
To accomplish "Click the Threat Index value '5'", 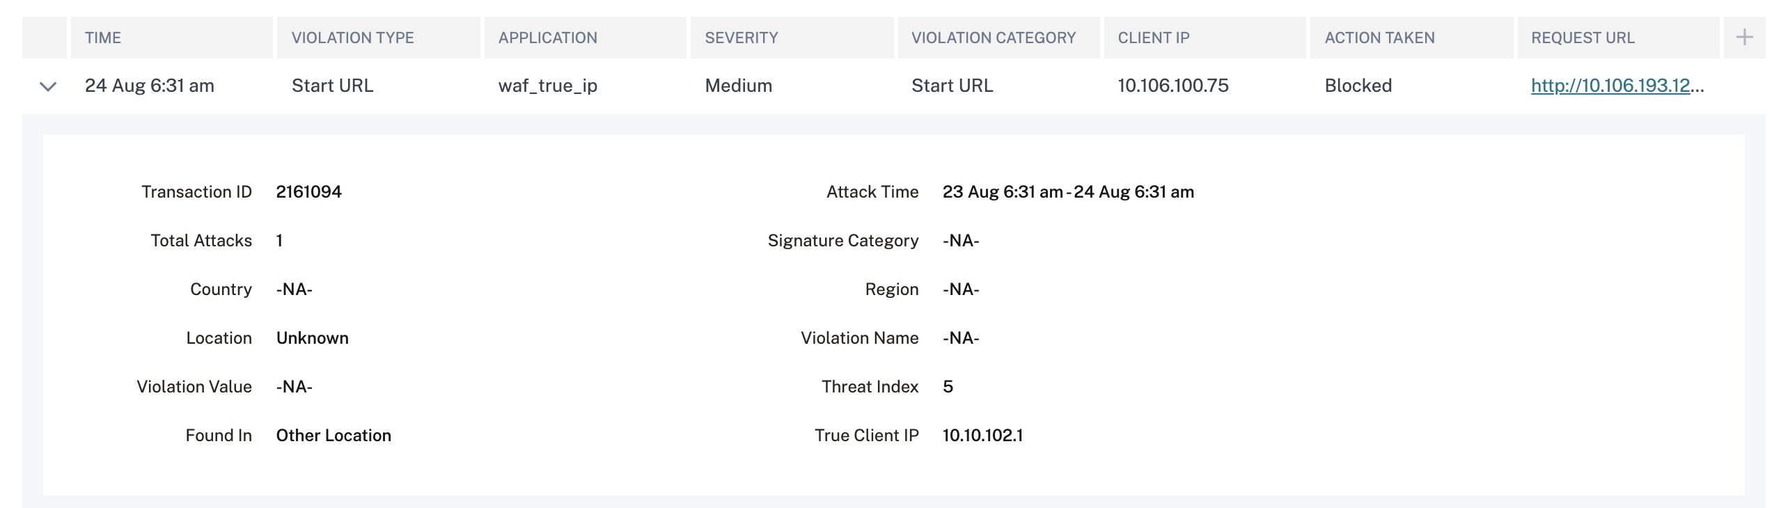I will click(x=948, y=387).
